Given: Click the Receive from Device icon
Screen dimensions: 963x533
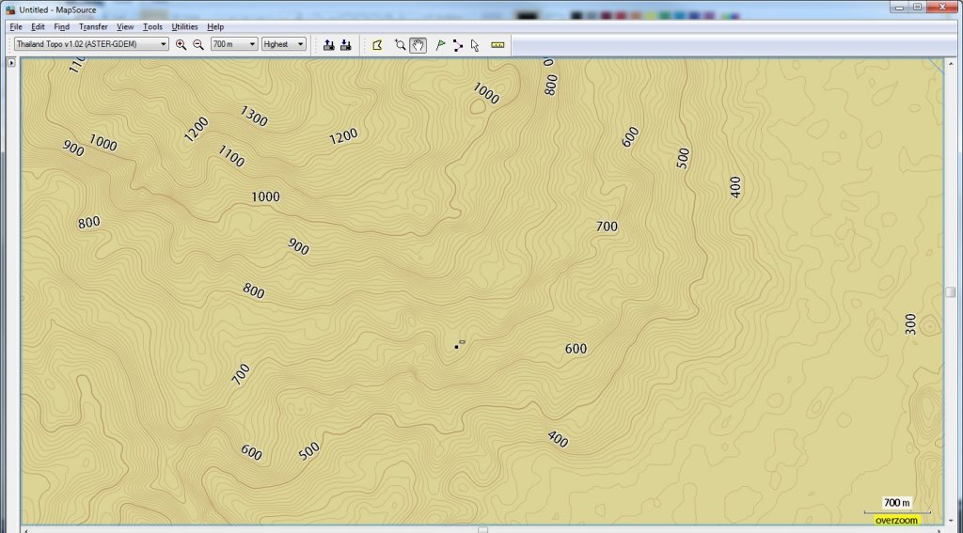Looking at the screenshot, I should click(346, 45).
